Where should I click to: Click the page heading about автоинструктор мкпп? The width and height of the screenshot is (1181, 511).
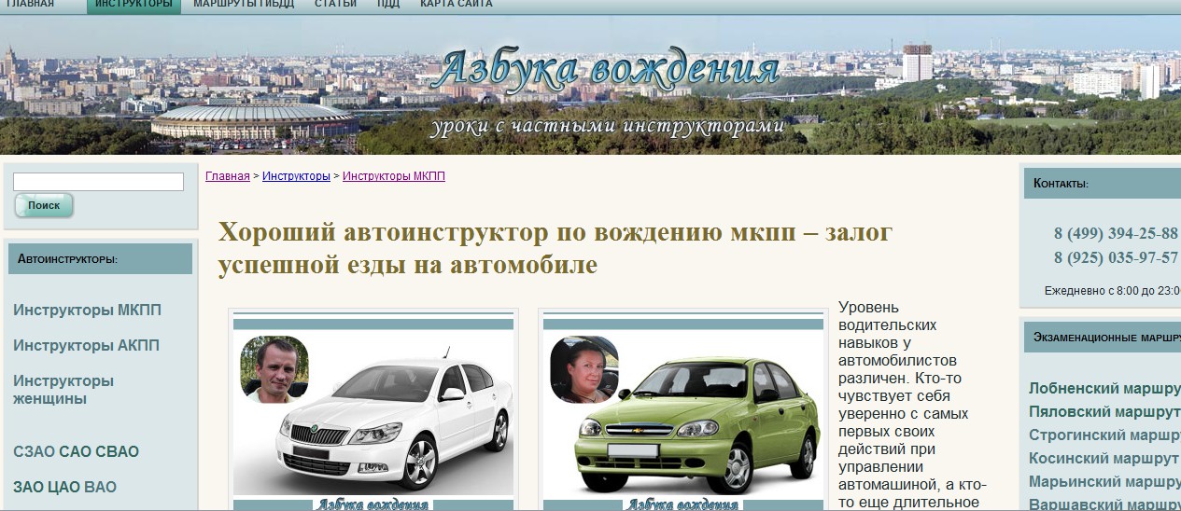click(555, 249)
